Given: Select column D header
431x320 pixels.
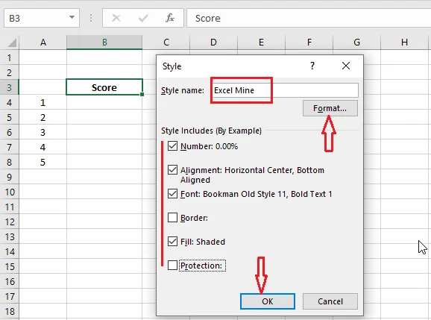Looking at the screenshot, I should 213,43.
